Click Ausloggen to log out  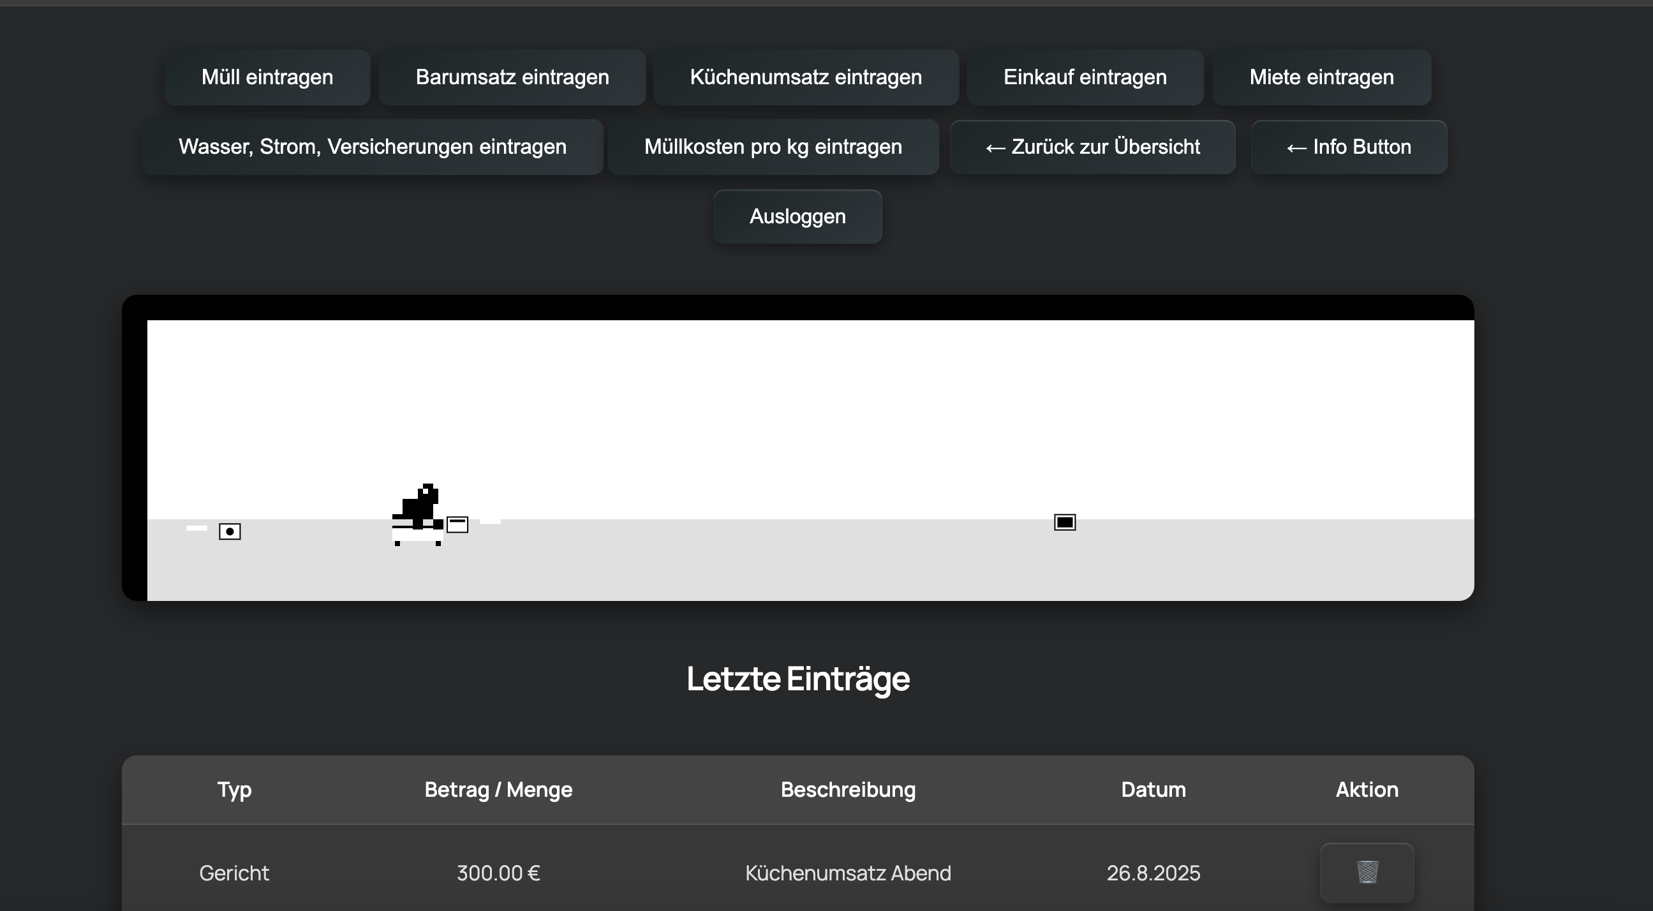[x=797, y=216]
